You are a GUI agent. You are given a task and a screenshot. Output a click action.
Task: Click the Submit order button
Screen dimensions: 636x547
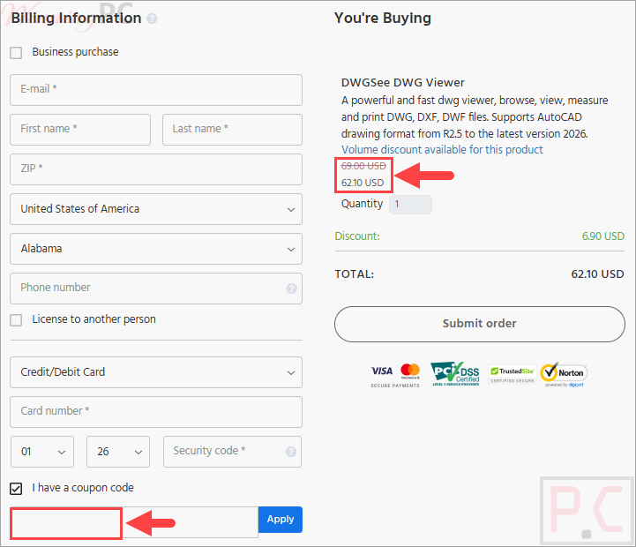[x=480, y=324]
